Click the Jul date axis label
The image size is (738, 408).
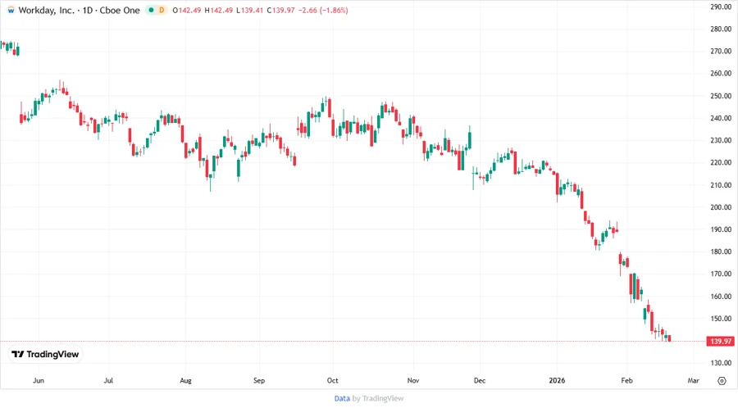[108, 381]
